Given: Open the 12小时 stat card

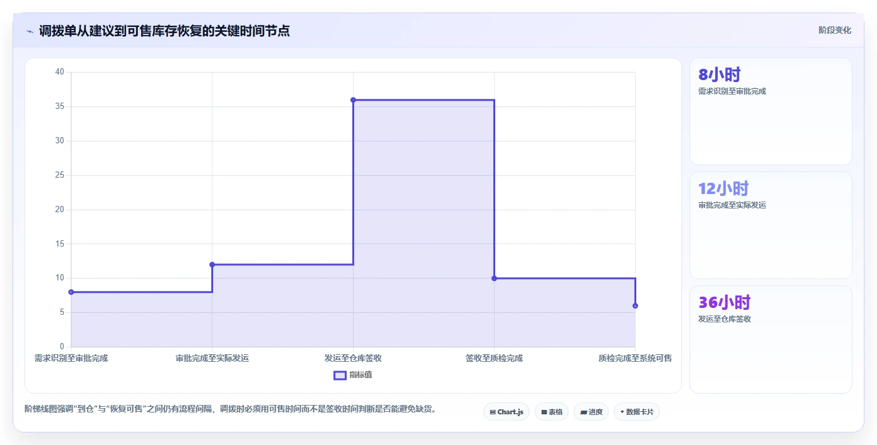Looking at the screenshot, I should coord(770,225).
